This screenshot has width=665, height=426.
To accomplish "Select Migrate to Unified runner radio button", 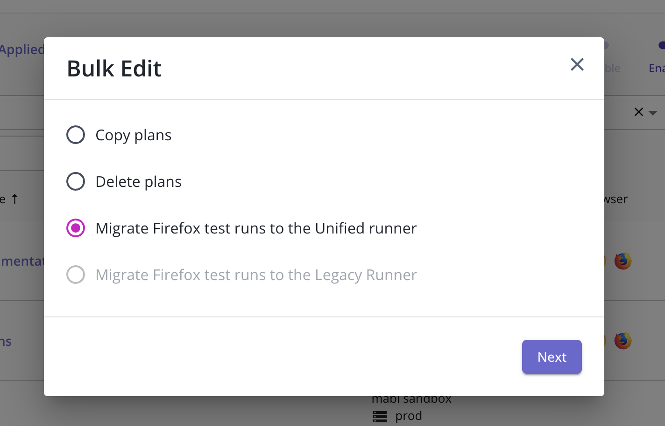I will [x=76, y=228].
